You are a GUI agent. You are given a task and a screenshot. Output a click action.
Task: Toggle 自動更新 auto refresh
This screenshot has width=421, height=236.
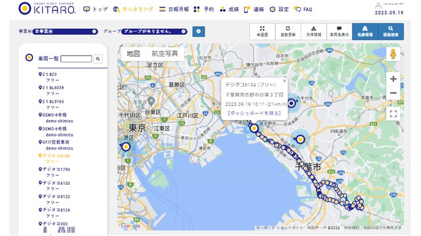[288, 31]
